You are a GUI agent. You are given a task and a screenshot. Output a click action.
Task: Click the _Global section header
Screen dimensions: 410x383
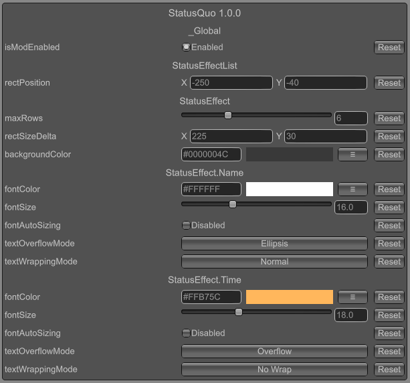(x=205, y=31)
